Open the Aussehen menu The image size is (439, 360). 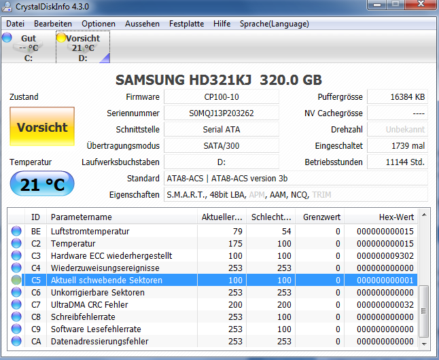tap(142, 24)
